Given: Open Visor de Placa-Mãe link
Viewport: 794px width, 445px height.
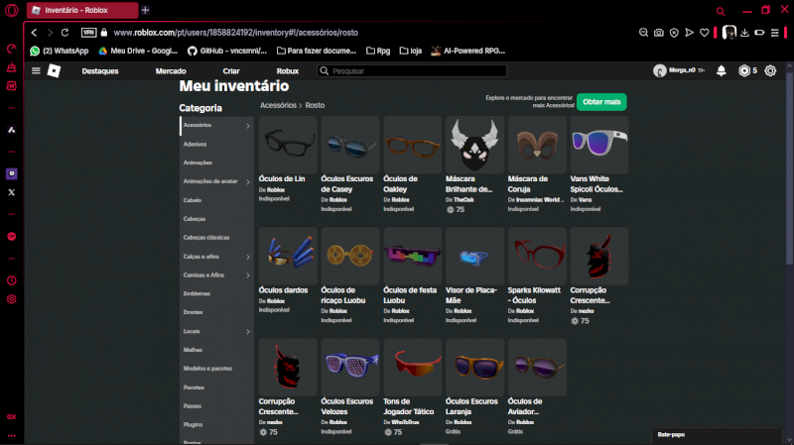Looking at the screenshot, I should [471, 295].
